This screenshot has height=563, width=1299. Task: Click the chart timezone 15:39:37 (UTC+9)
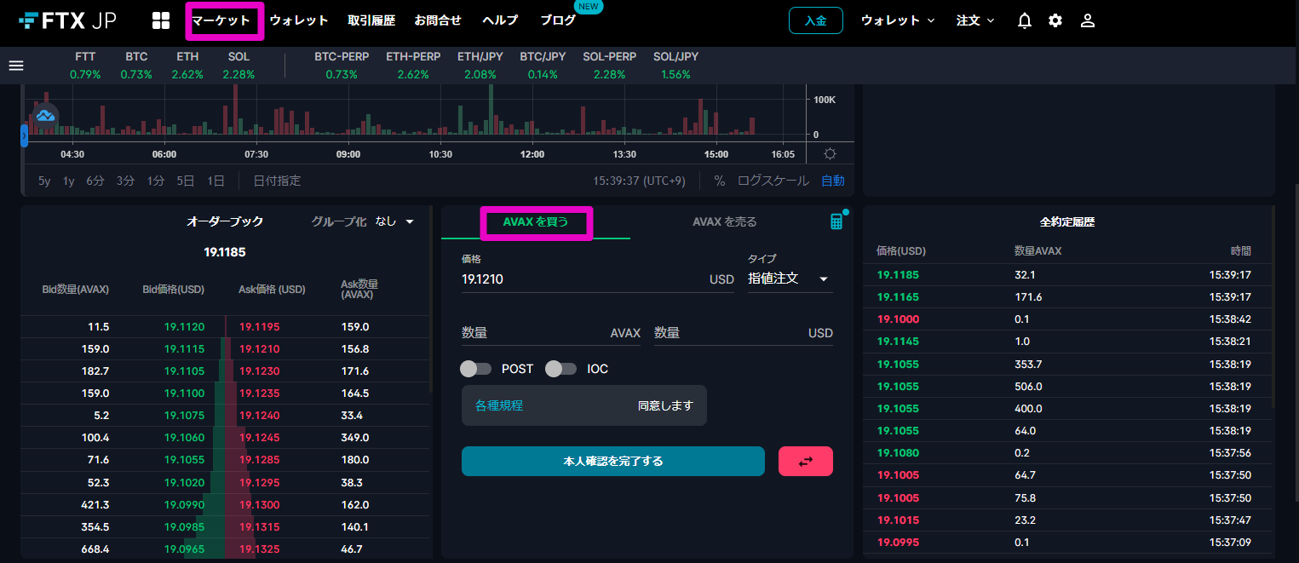[641, 181]
